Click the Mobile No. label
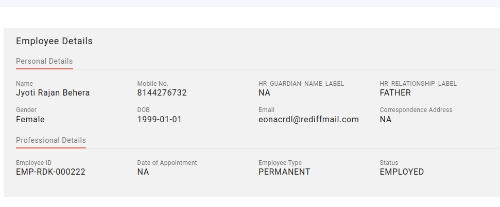The width and height of the screenshot is (500, 207). point(152,84)
